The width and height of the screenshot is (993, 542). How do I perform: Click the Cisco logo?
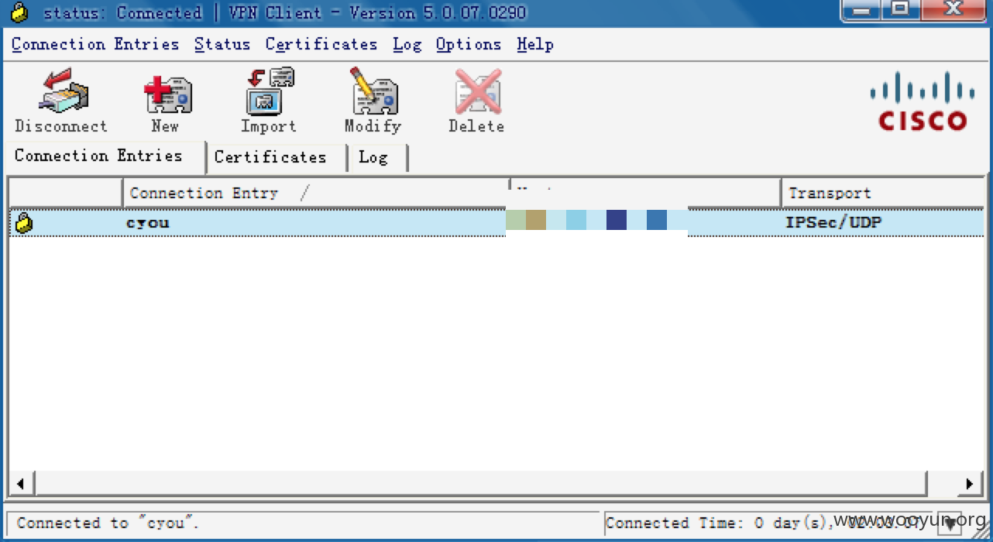click(x=923, y=101)
